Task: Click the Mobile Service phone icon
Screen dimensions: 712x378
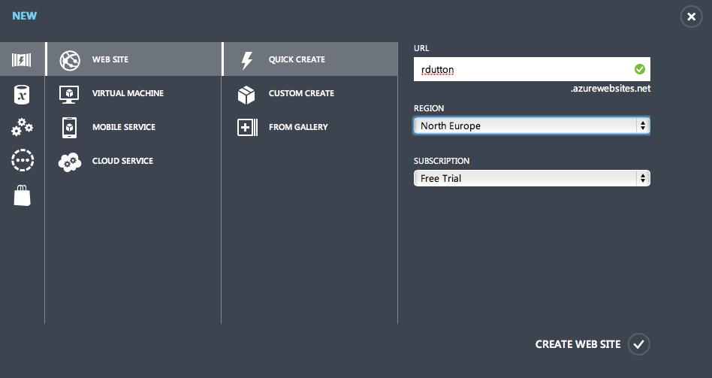Action: click(70, 128)
